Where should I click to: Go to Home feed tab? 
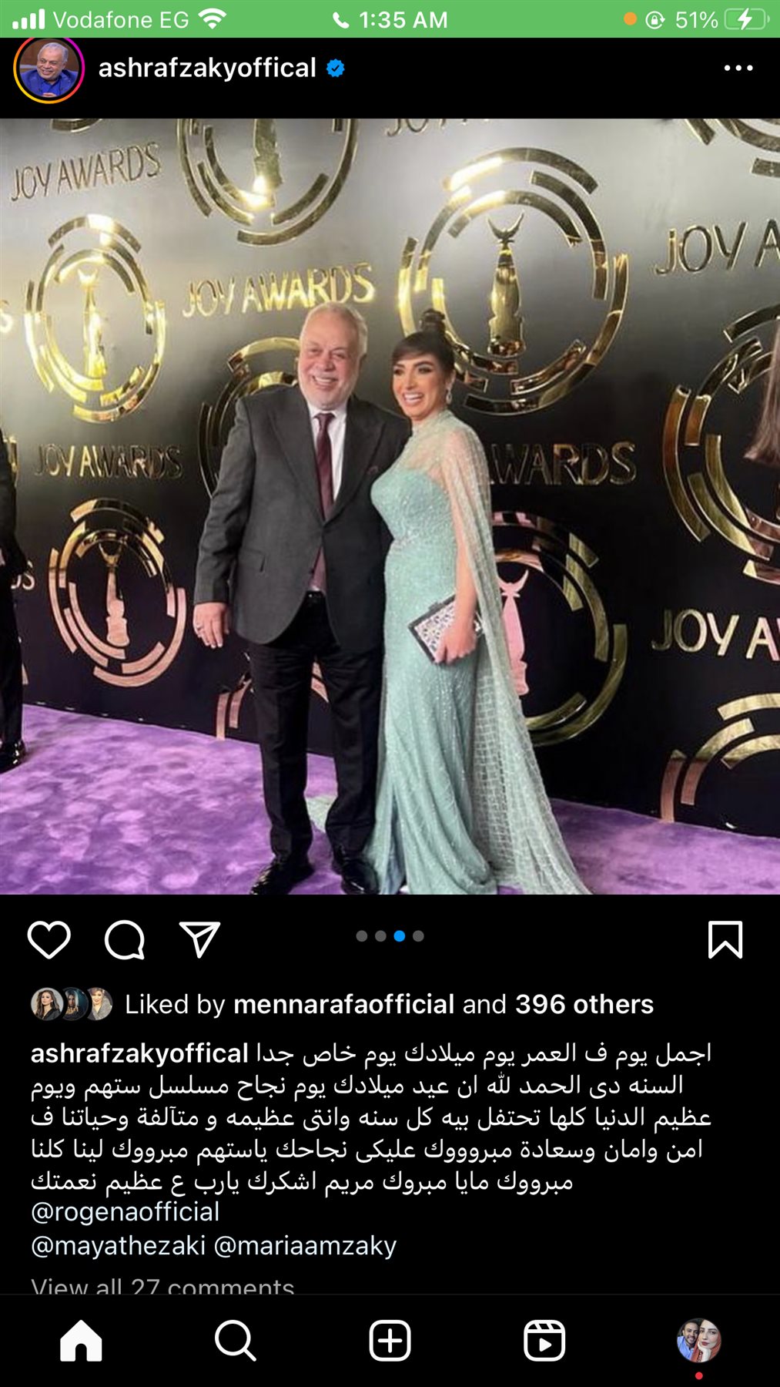81,1341
